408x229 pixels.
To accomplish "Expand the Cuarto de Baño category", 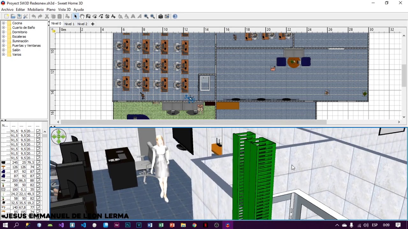I will 4,27.
